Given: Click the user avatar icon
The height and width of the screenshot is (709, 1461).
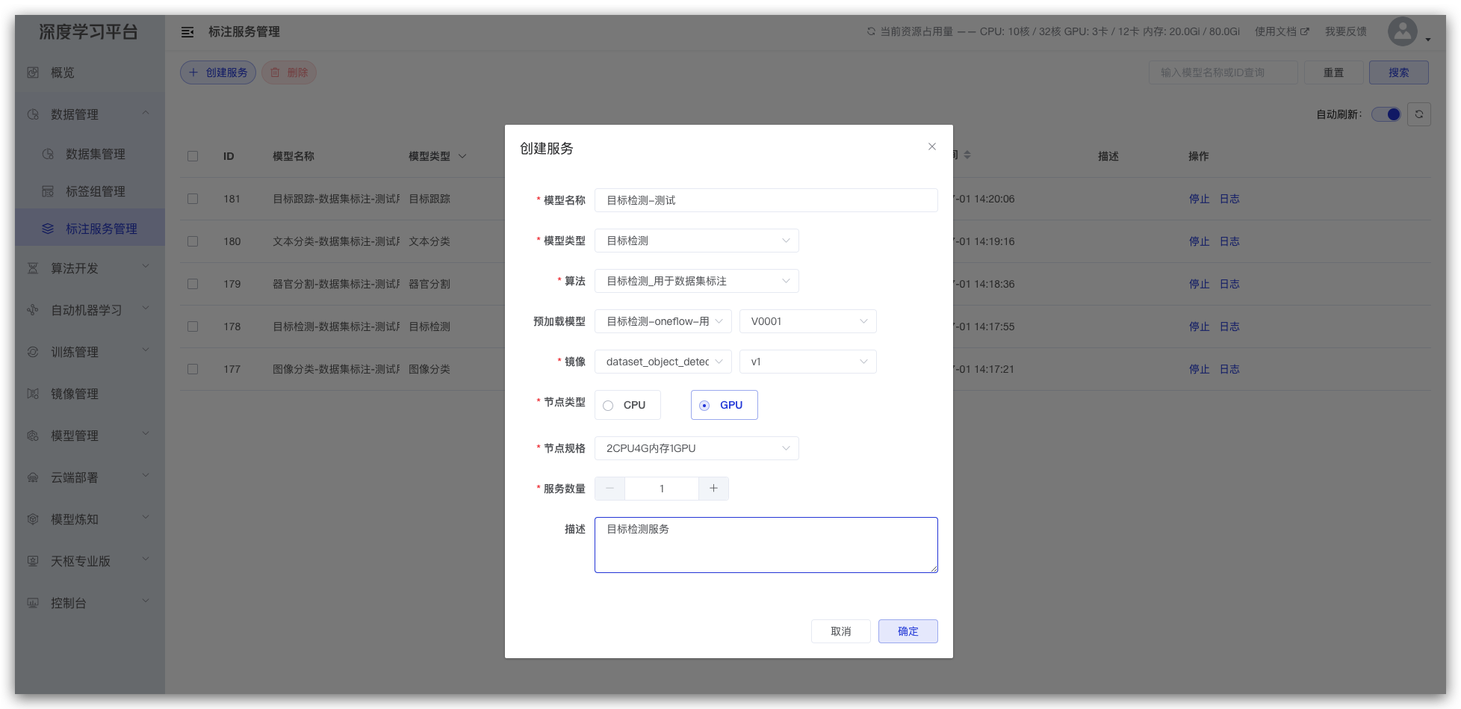Looking at the screenshot, I should tap(1402, 31).
